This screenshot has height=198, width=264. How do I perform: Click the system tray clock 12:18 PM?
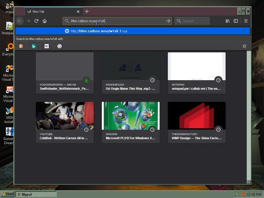(254, 194)
